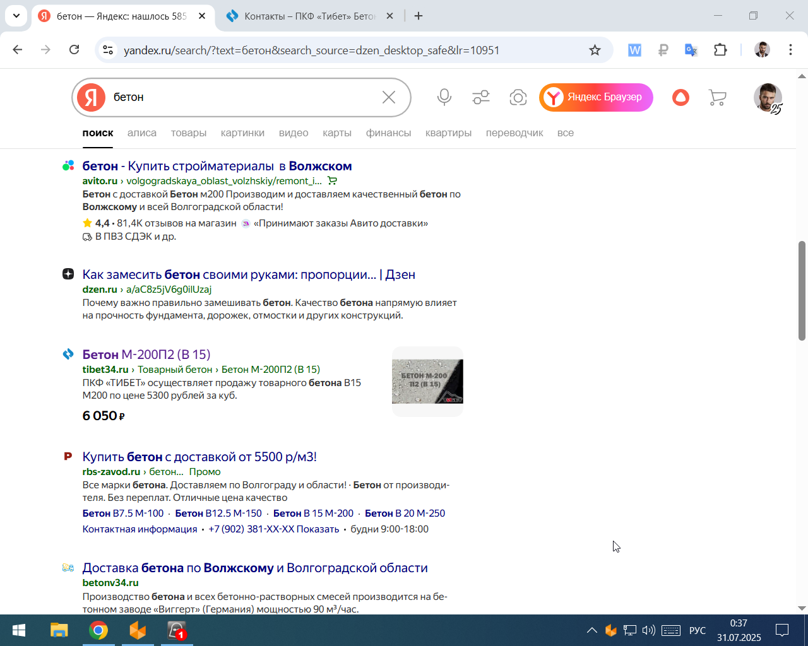Select the поиск tab
The height and width of the screenshot is (646, 808).
(x=98, y=133)
